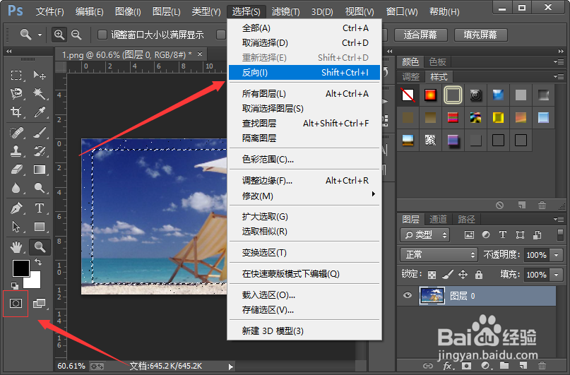The image size is (570, 375).
Task: Click the 适合屏幕 button
Action: click(x=420, y=35)
